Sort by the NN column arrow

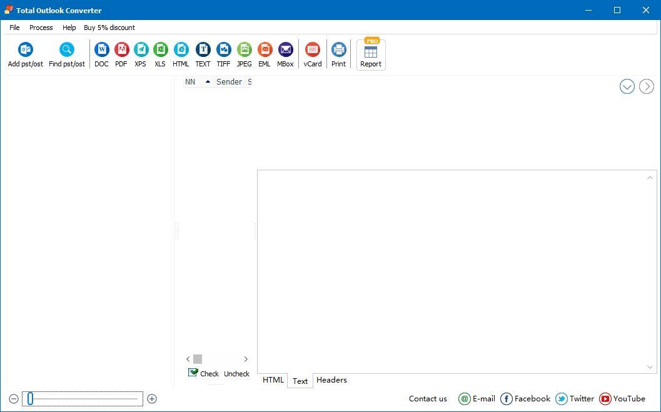coord(208,82)
